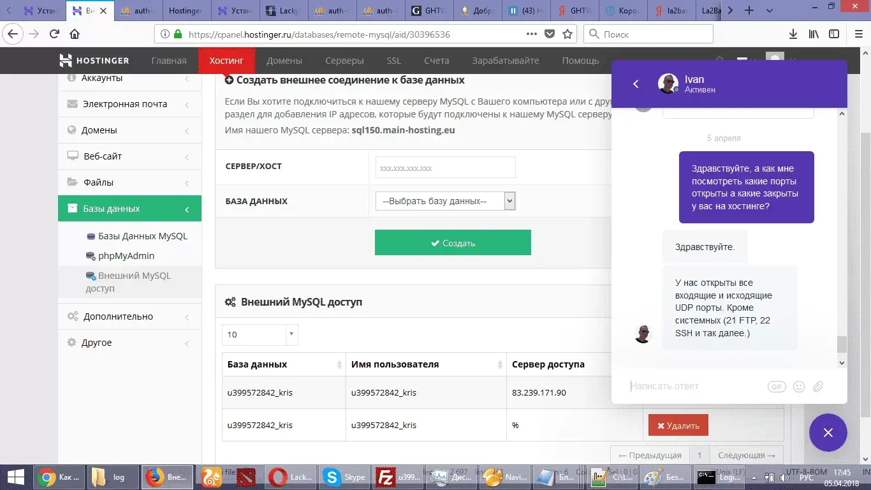The image size is (871, 490).
Task: Go to Предыдущая page in pagination
Action: click(650, 455)
